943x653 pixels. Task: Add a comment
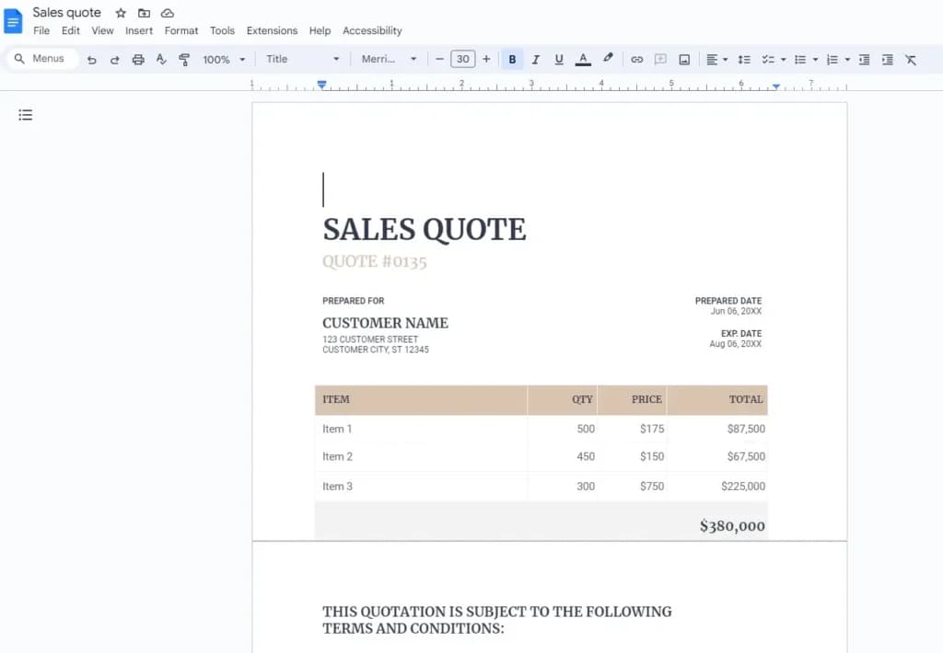point(660,60)
